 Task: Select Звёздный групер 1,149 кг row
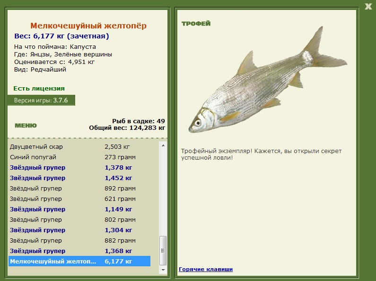click(79, 209)
